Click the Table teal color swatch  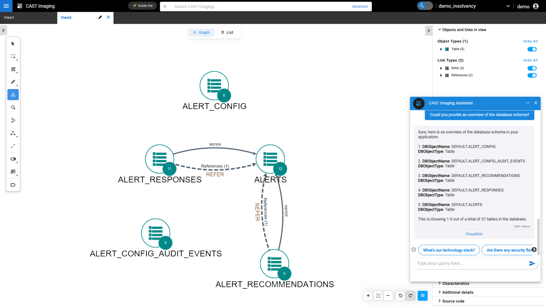447,49
